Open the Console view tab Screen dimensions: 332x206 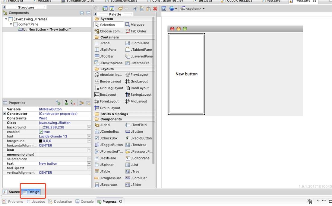pyautogui.click(x=84, y=201)
